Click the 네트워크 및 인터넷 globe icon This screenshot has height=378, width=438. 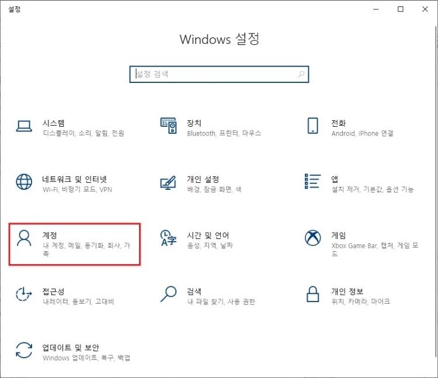24,182
